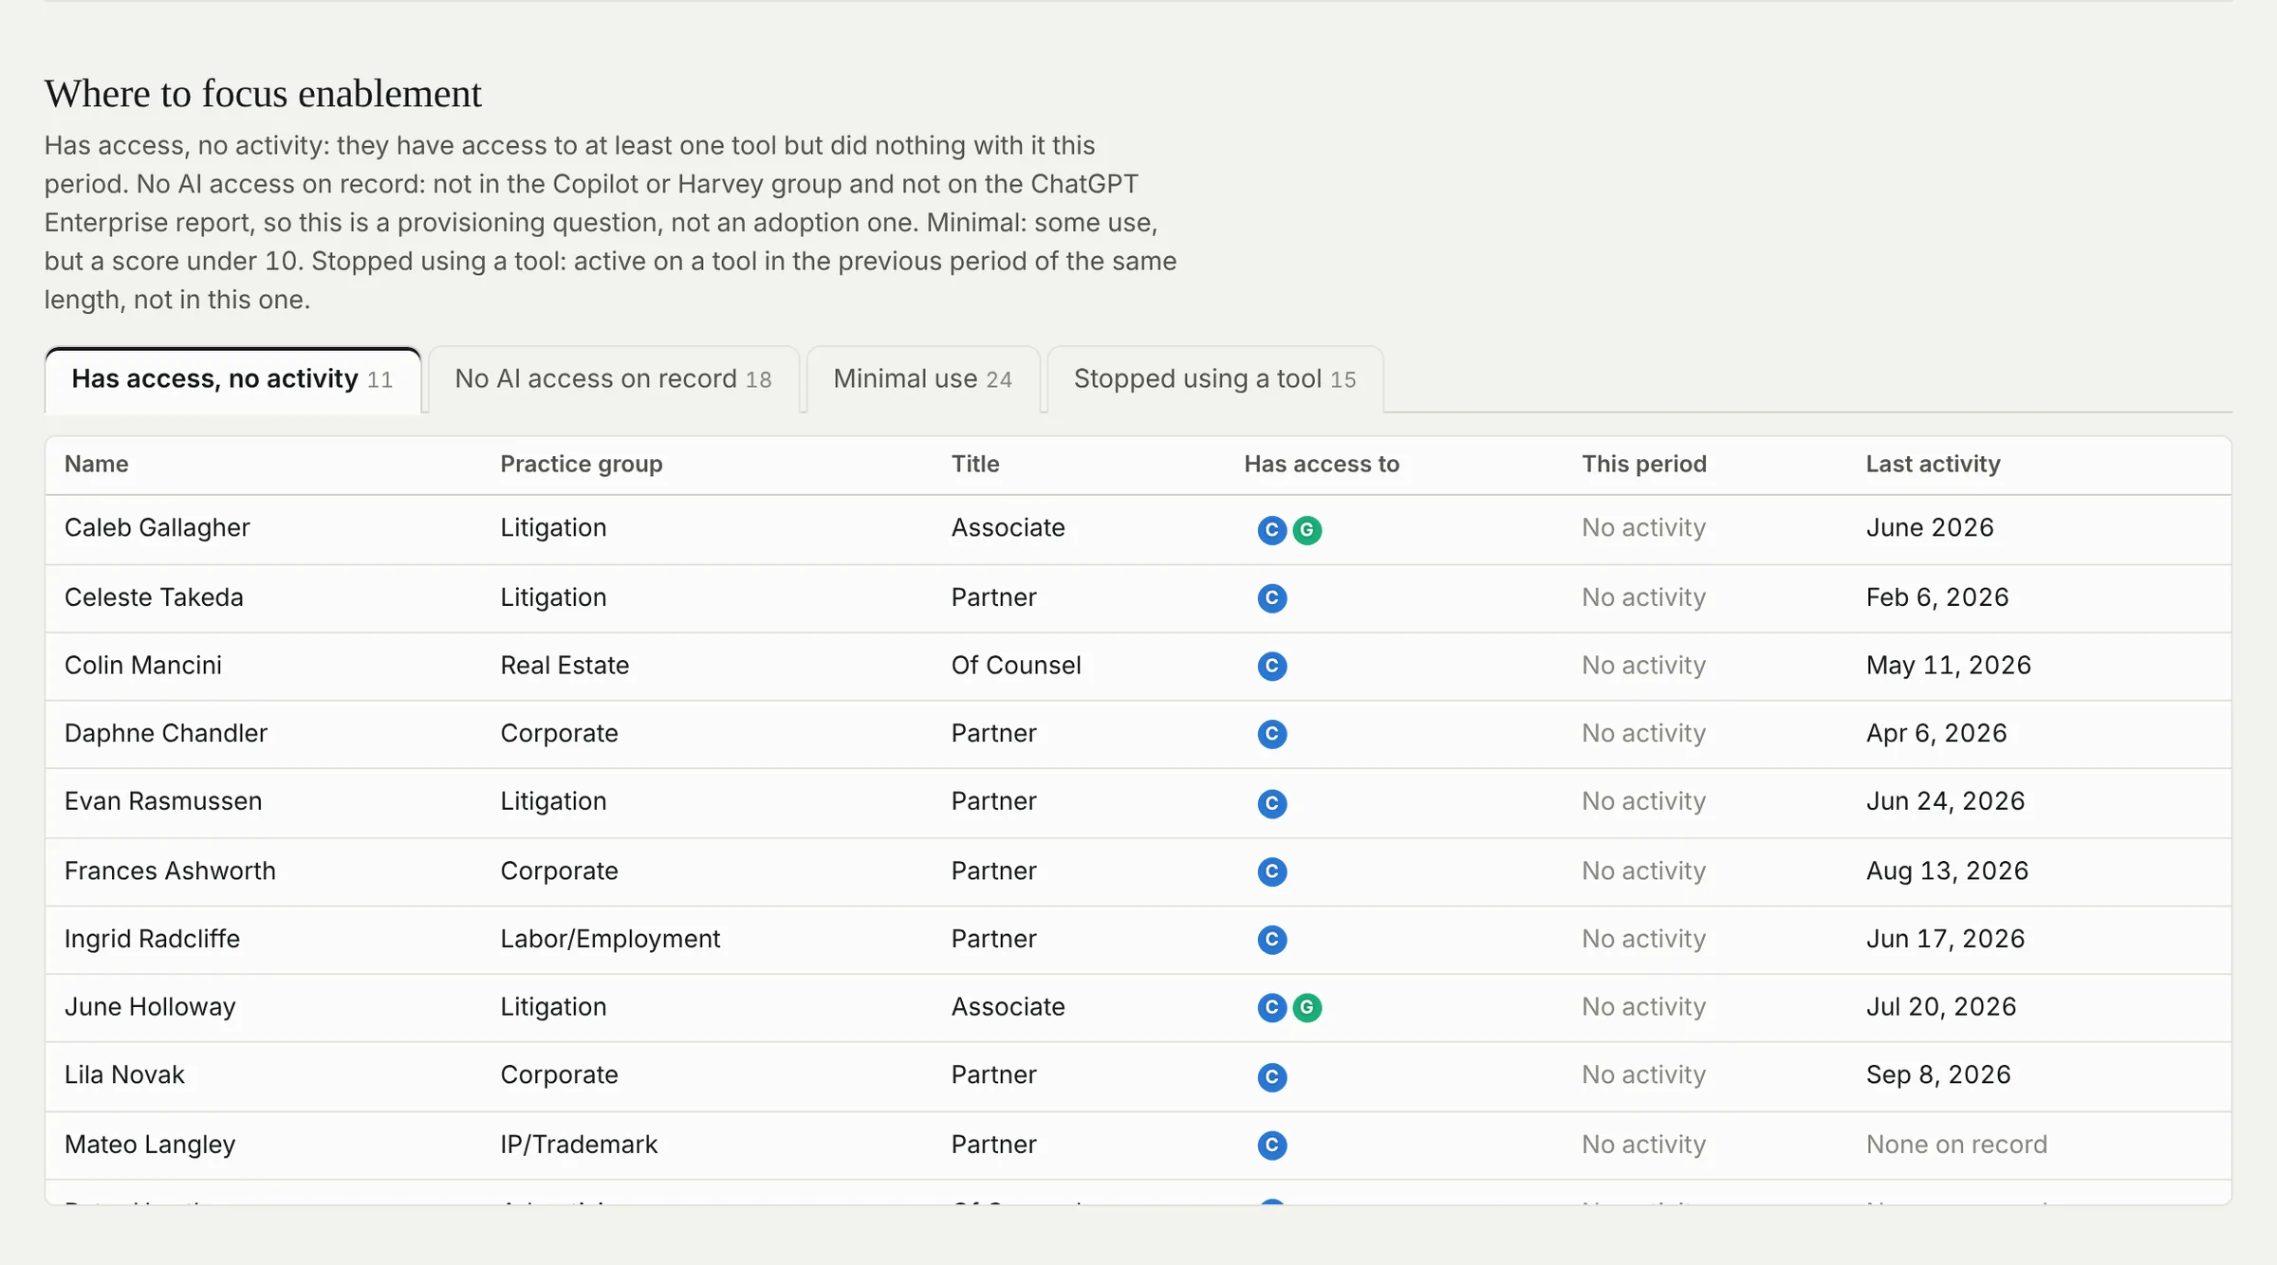Click the blue C badge in Caleb Gallagher's row
This screenshot has width=2277, height=1265.
(1271, 530)
